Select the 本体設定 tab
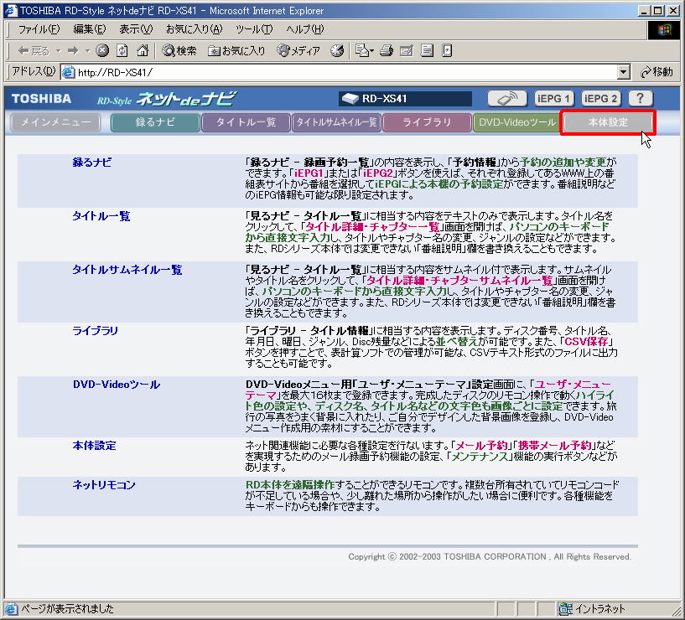 [608, 122]
